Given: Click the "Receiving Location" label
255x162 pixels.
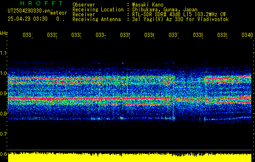Looking at the screenshot, I should coord(98,10).
